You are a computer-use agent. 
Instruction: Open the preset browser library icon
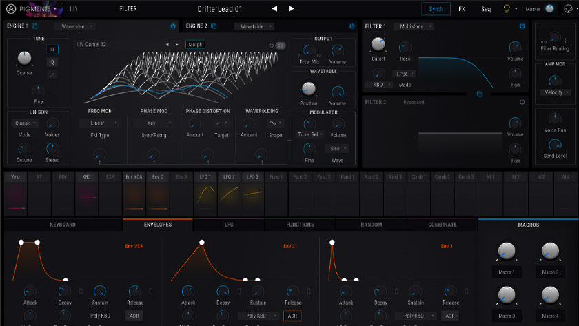coord(74,9)
